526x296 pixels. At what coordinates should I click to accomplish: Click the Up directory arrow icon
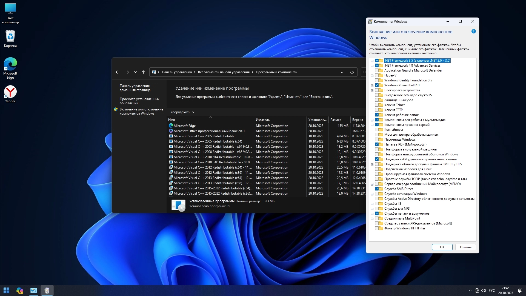143,72
